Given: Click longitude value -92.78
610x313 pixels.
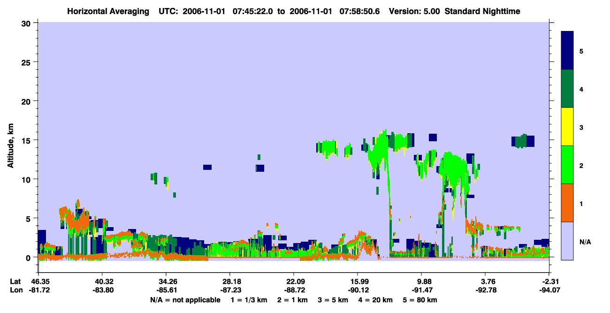Looking at the screenshot, I should coord(485,290).
